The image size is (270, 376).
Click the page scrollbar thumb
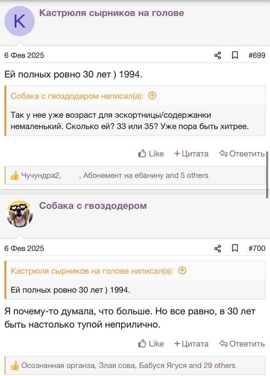point(267,175)
